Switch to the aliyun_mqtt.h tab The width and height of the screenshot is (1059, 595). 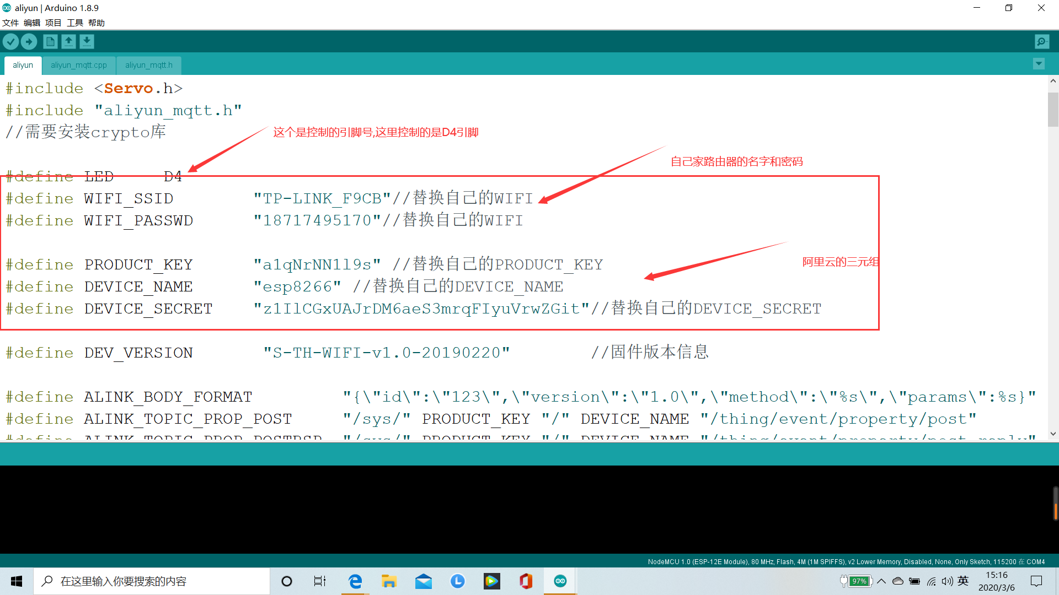pyautogui.click(x=148, y=65)
